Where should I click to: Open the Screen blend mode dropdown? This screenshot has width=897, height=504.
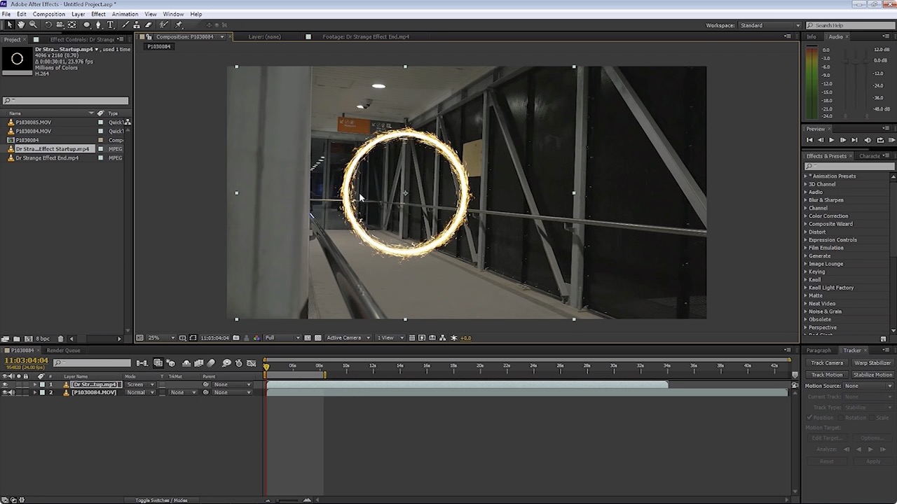140,385
